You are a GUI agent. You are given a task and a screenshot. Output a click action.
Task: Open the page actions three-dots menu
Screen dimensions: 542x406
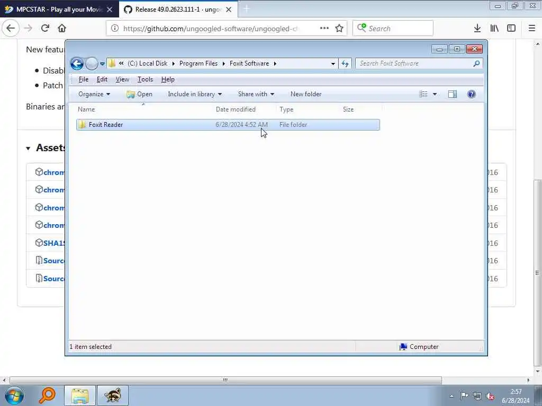tap(324, 29)
